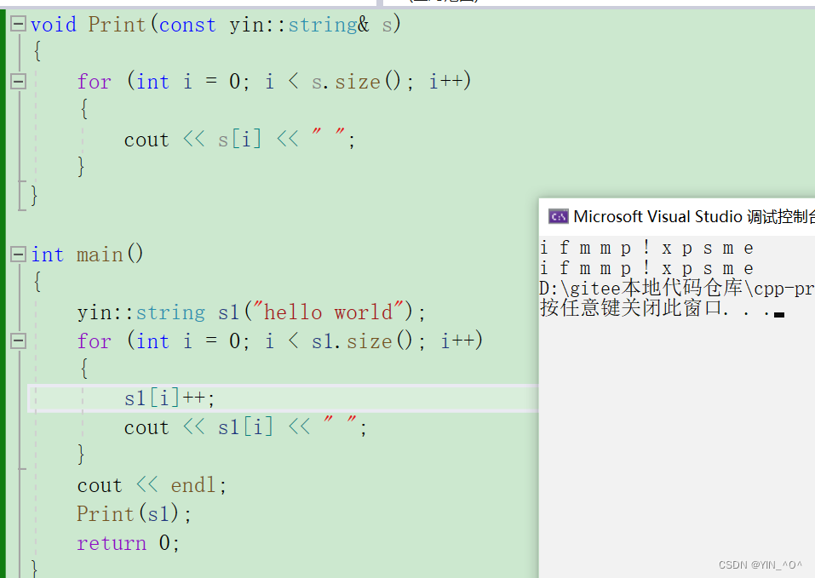Click the console path line starting 'D:\gitee'
This screenshot has height=578, width=815.
click(677, 289)
